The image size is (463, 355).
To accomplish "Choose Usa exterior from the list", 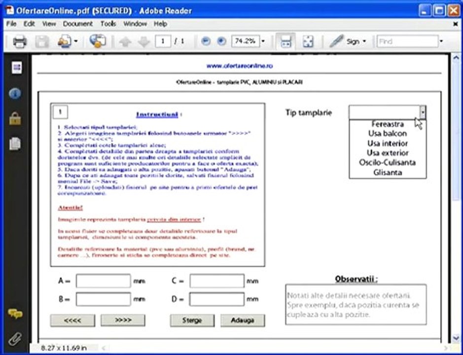I will click(x=388, y=153).
